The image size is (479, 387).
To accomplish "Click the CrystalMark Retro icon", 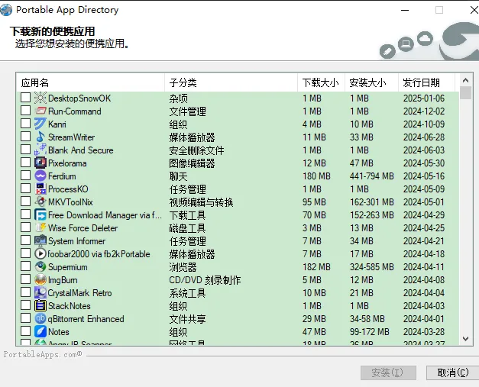I will coord(40,292).
